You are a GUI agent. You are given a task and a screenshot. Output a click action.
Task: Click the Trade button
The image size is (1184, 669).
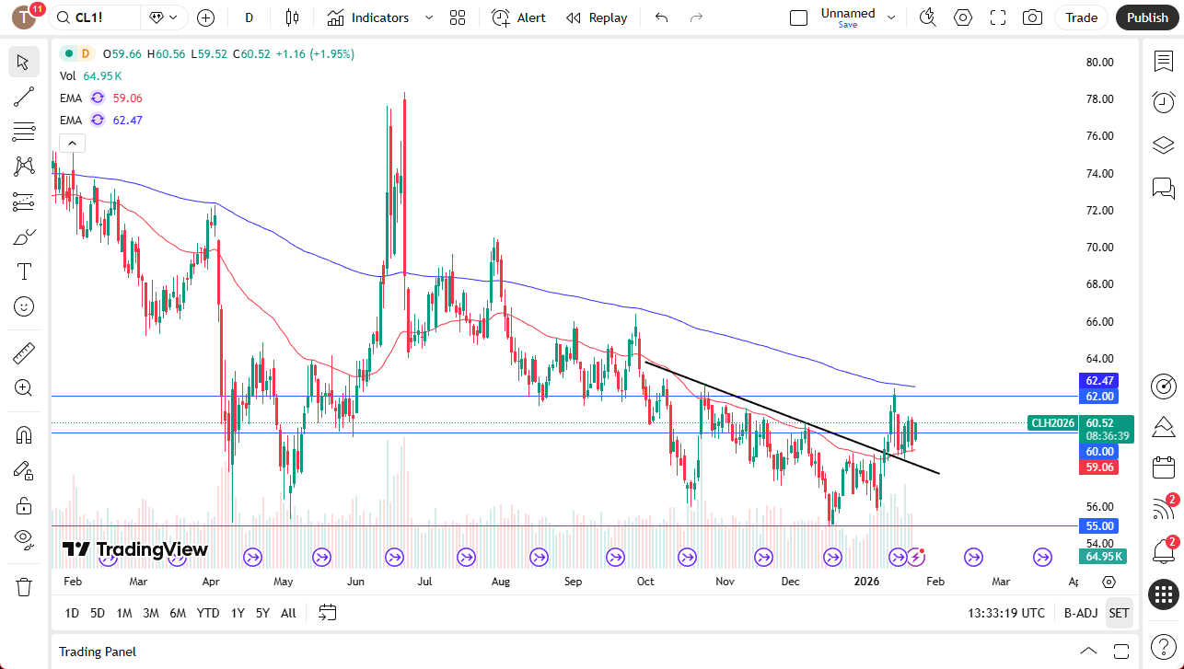point(1082,17)
